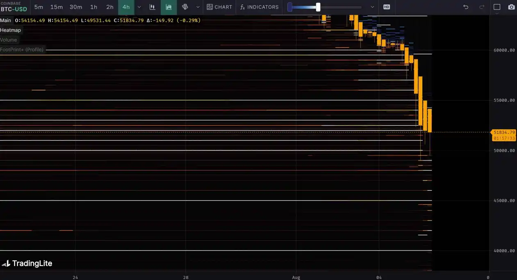Click the HD quality icon
Image resolution: width=517 pixels, height=280 pixels.
[386, 7]
